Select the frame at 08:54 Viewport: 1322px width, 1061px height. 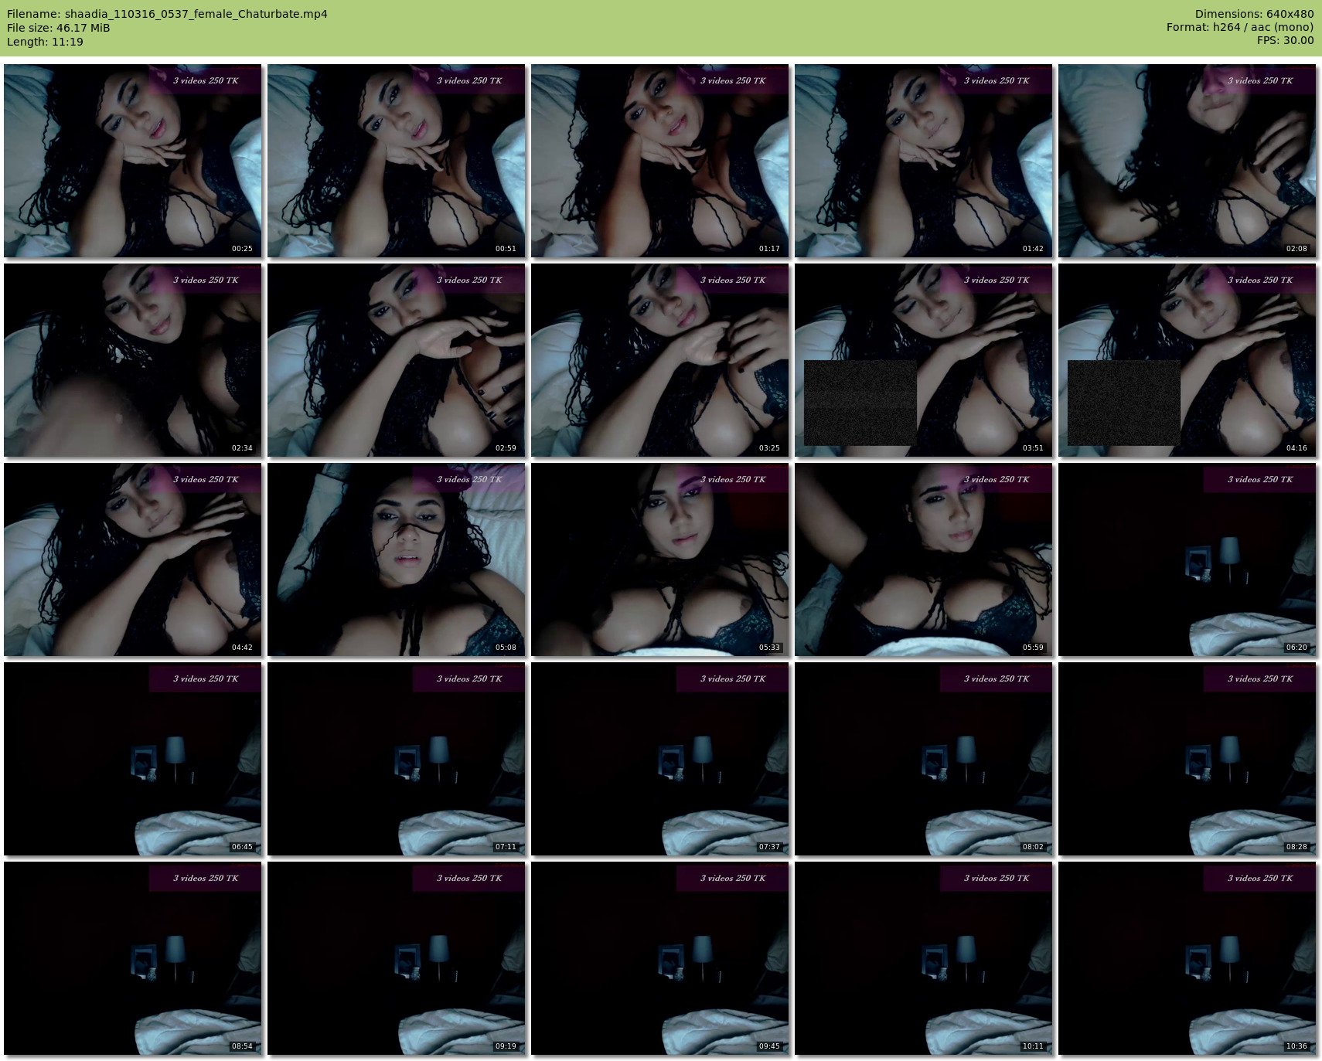133,958
